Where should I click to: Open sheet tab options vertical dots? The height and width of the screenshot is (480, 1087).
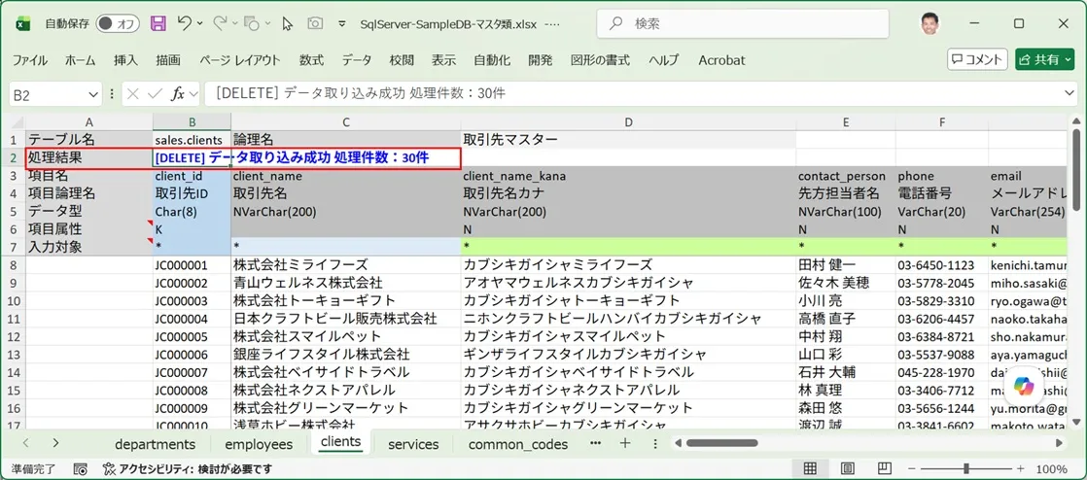[x=655, y=443]
